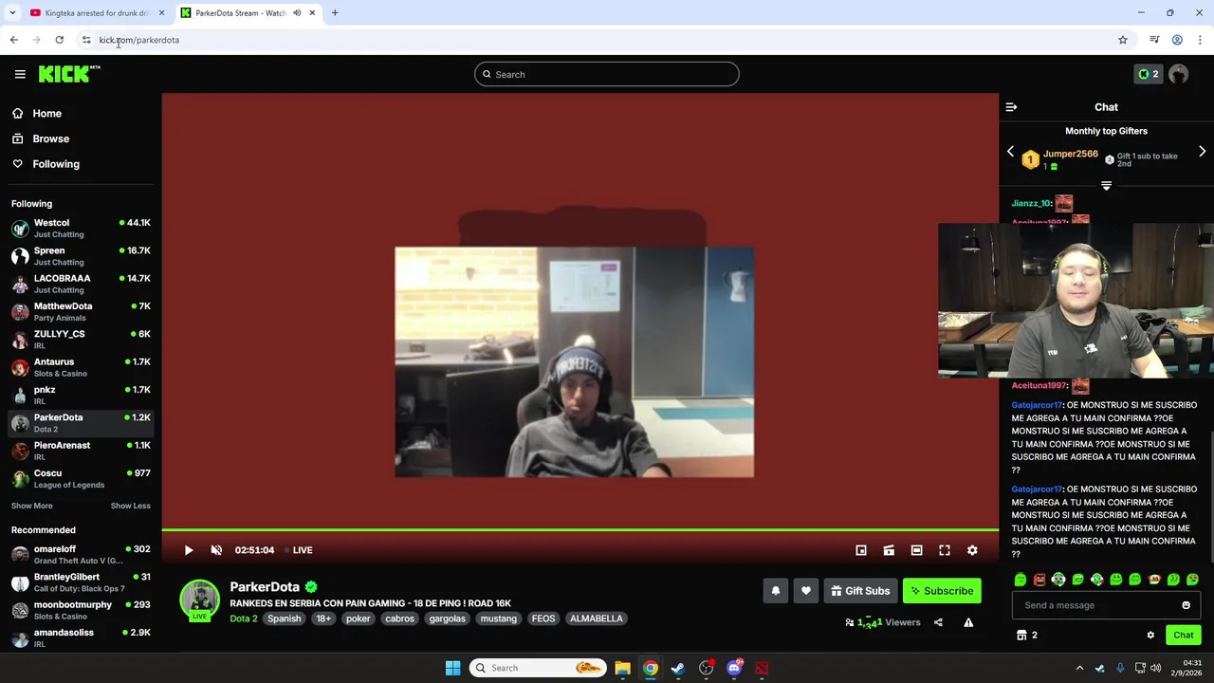The width and height of the screenshot is (1214, 683).
Task: Open the hamburger sidebar menu
Action: [x=20, y=74]
